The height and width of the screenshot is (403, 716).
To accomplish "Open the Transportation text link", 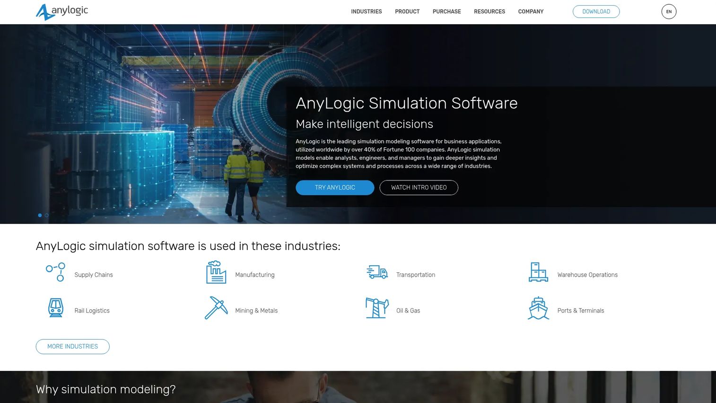I will tap(416, 275).
